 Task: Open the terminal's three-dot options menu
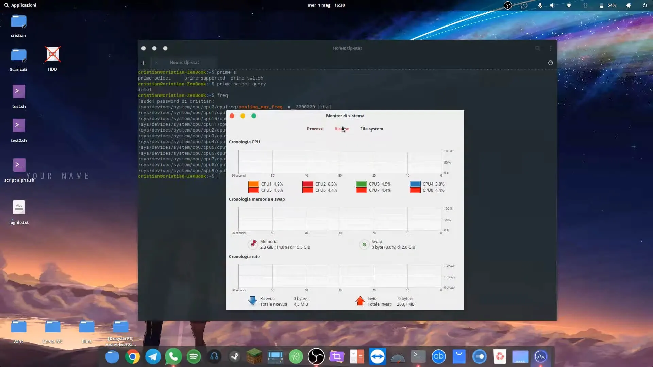tap(551, 48)
